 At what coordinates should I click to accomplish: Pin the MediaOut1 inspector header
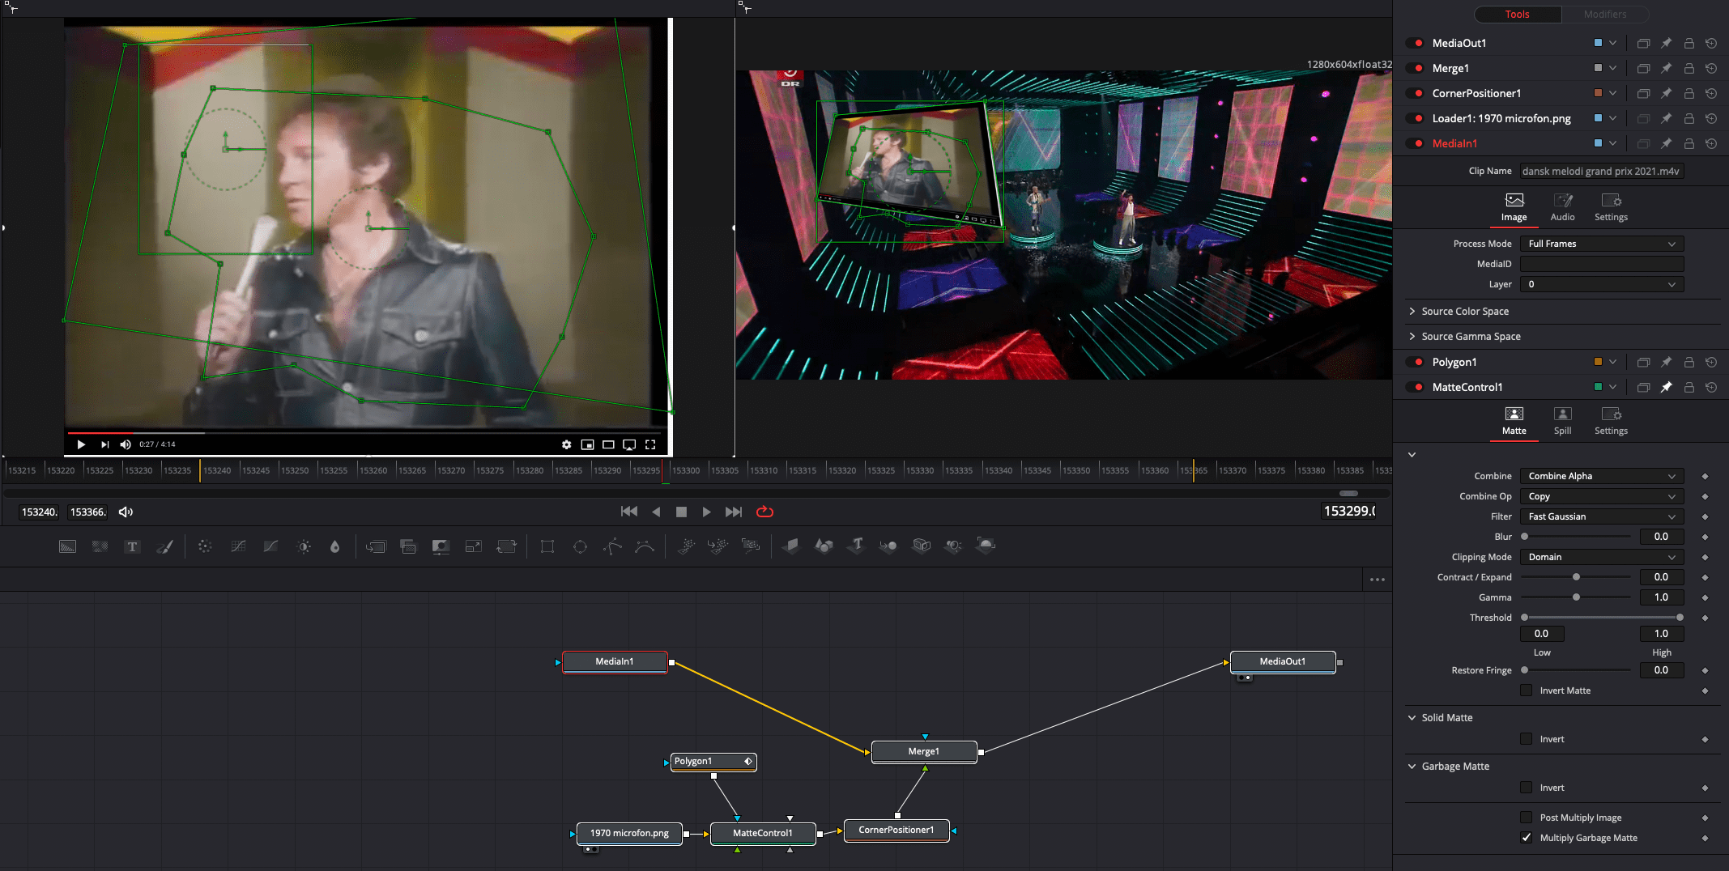[1666, 43]
